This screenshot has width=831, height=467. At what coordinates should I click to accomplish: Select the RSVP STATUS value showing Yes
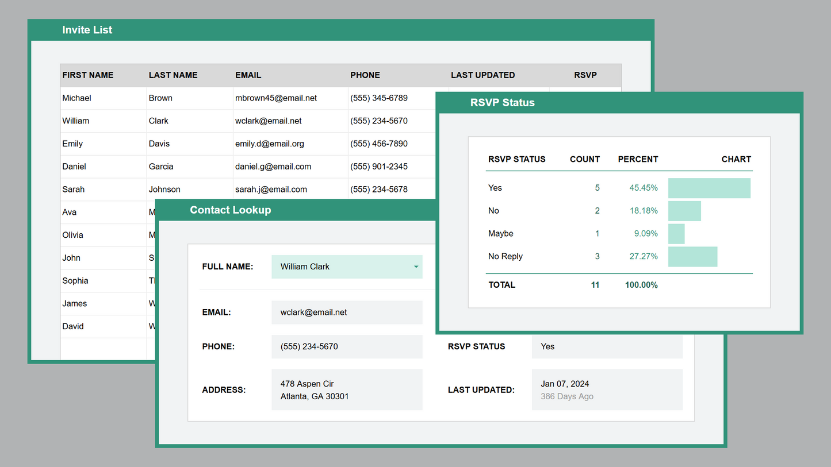coord(607,346)
